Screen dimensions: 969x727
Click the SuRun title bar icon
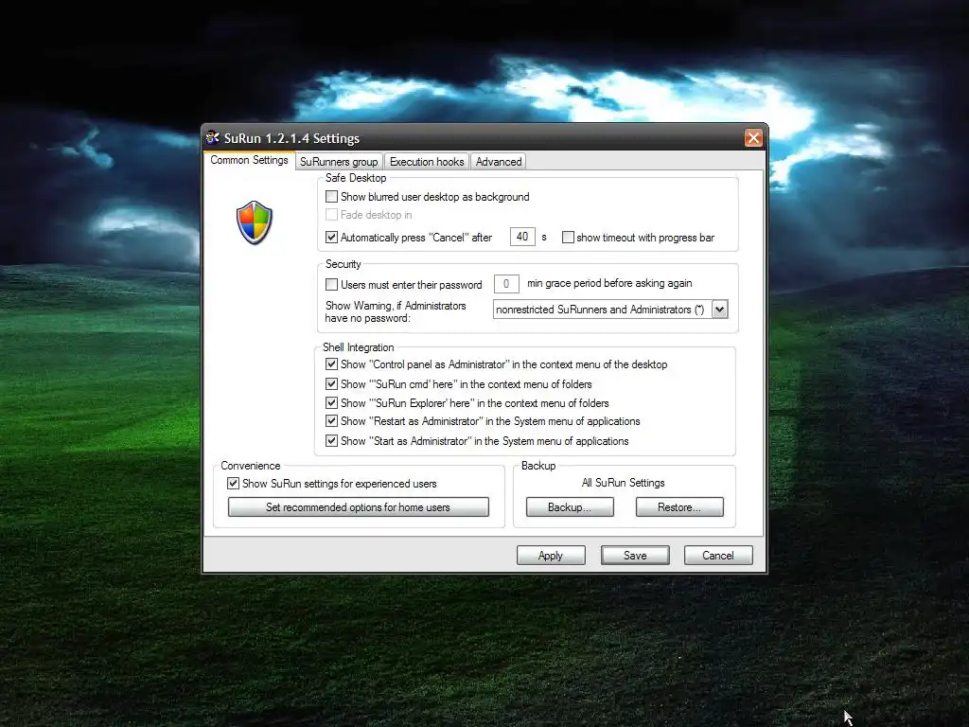213,137
